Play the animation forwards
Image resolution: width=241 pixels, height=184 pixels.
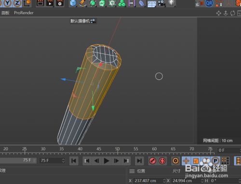107,161
